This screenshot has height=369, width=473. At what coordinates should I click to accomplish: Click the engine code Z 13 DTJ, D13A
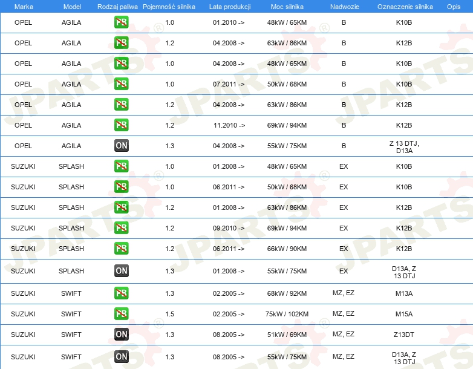pyautogui.click(x=404, y=147)
